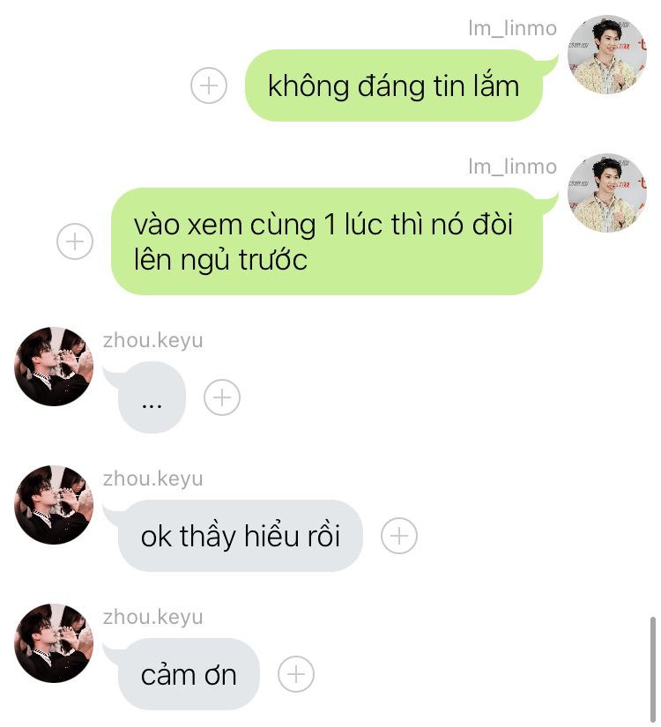Click plus icon next to 'cảm ơn' bubble
The image size is (661, 727).
click(x=296, y=674)
